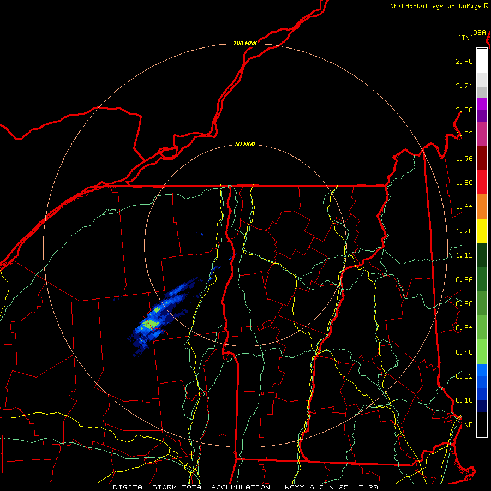Image resolution: width=491 pixels, height=491 pixels.
Task: Select the 1.92 legend value
Action: (464, 134)
